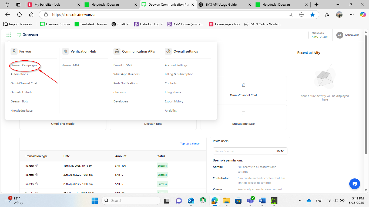369x207 pixels.
Task: Click Import favorites in bookmarks bar
Action: 18,24
